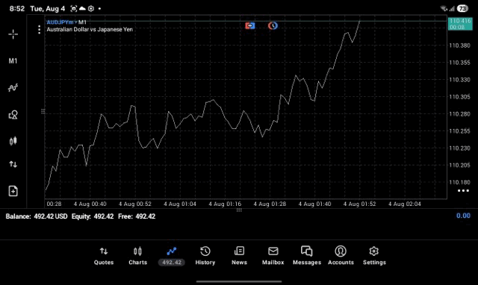
Task: Tap the 110.380 price scale label
Action: 459,46
